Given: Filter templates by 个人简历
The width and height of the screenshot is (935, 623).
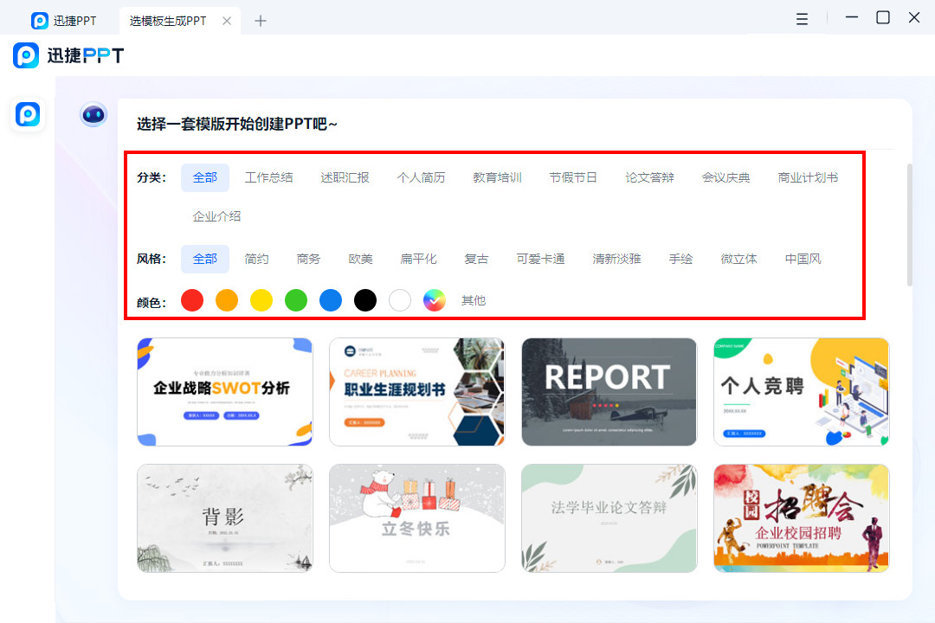Looking at the screenshot, I should click(x=421, y=177).
